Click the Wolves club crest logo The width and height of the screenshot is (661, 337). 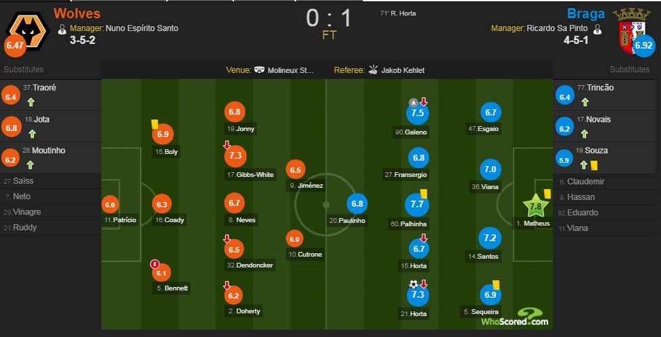tap(29, 30)
